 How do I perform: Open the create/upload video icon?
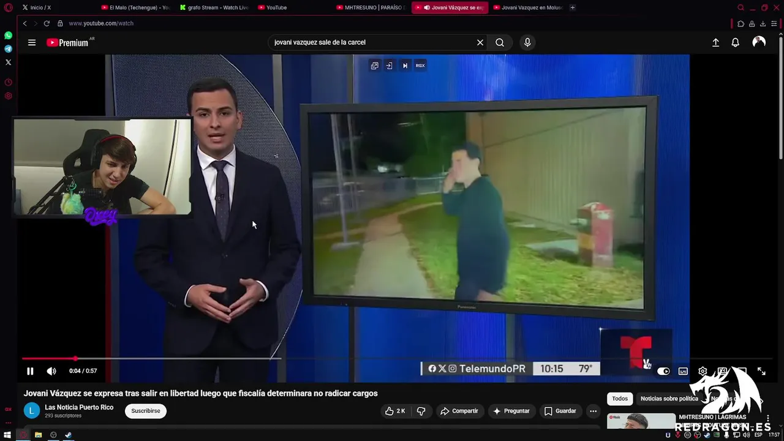[715, 42]
